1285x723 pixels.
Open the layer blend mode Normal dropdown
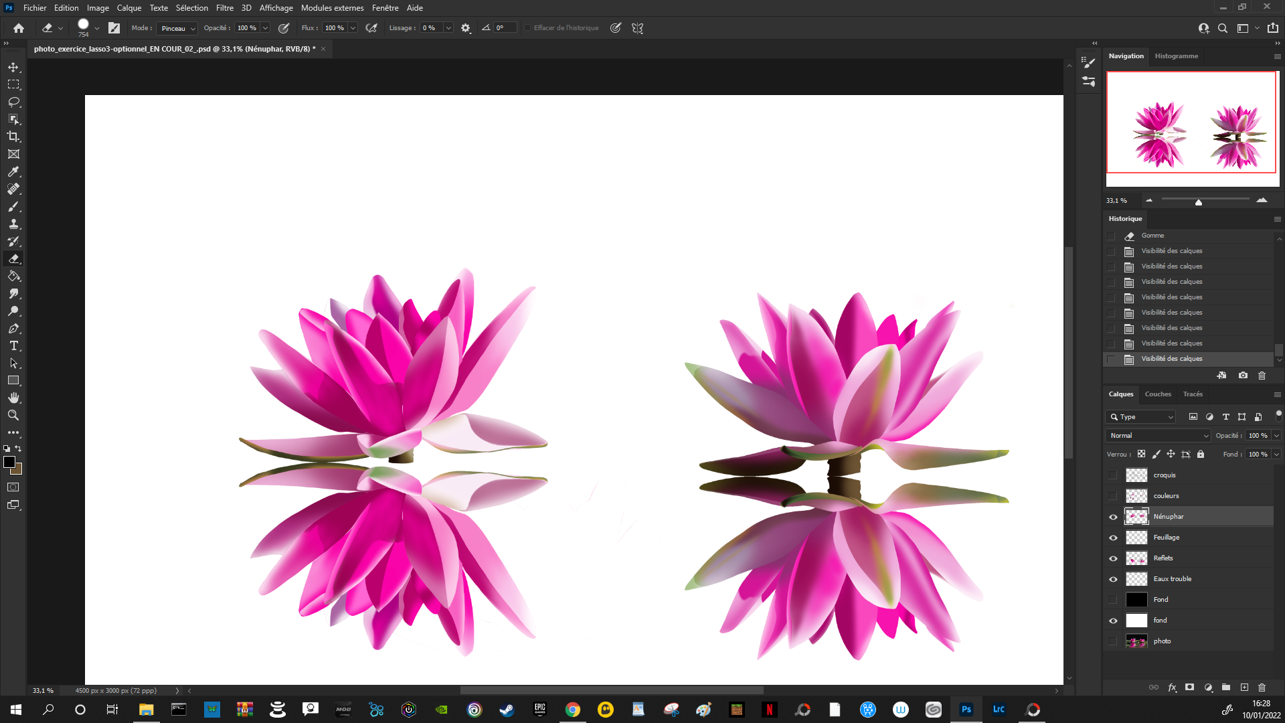[x=1159, y=436]
